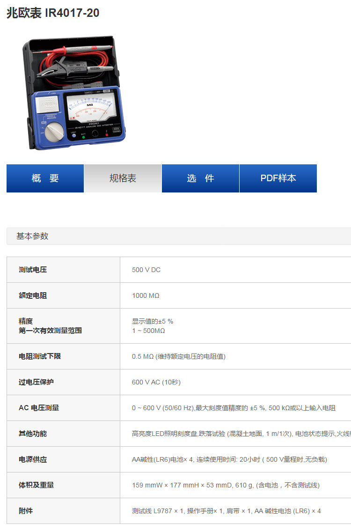Open the 选 件 options tab
Viewport: 351px width, 531px height.
tap(200, 178)
